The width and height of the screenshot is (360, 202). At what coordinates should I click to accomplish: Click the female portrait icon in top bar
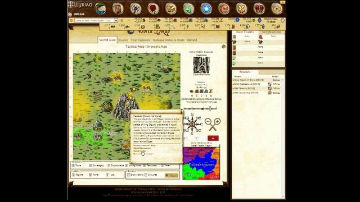tap(224, 9)
